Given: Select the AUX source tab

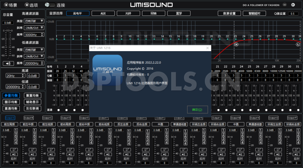Looking at the screenshot, I should point(103,13).
